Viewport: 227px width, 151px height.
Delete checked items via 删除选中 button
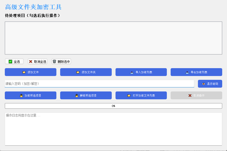(61, 61)
